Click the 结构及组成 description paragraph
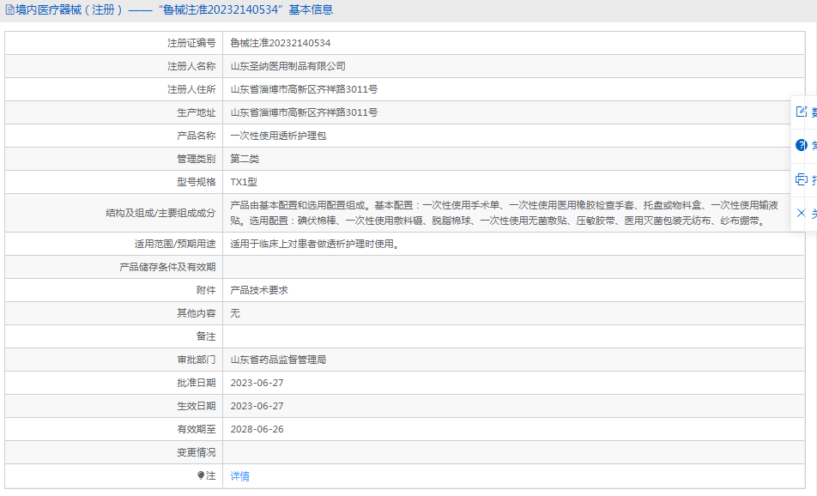 point(505,213)
